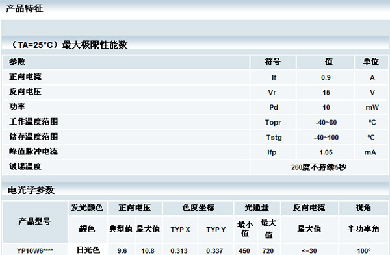The width and height of the screenshot is (390, 255).
Task: Click the 正向电流 row label
Action: pos(25,77)
